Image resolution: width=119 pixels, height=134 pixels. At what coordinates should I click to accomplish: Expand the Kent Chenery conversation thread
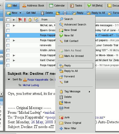click(x=14, y=60)
